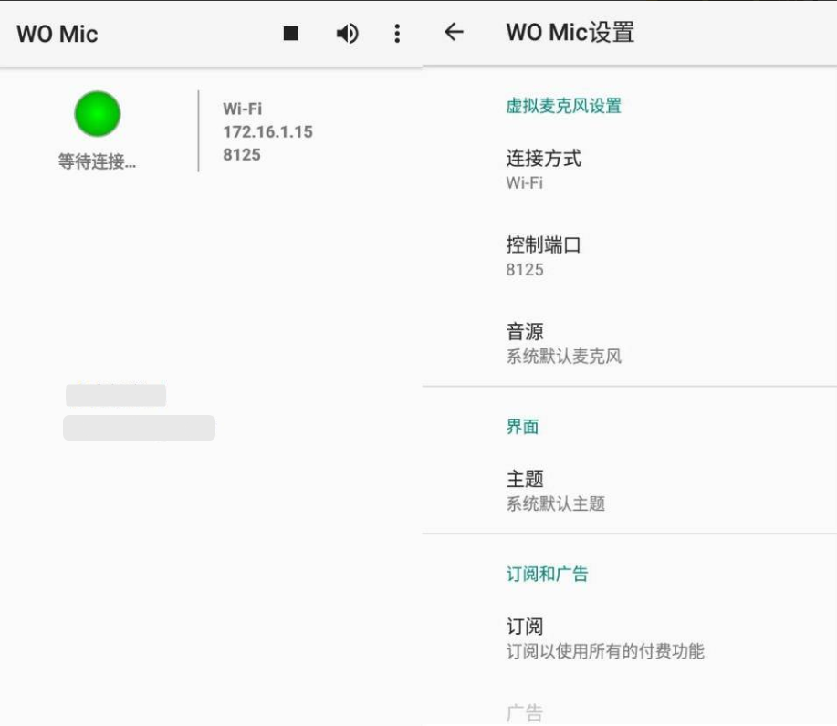Open the three-dot overflow menu
Viewport: 837px width, 726px height.
(396, 34)
